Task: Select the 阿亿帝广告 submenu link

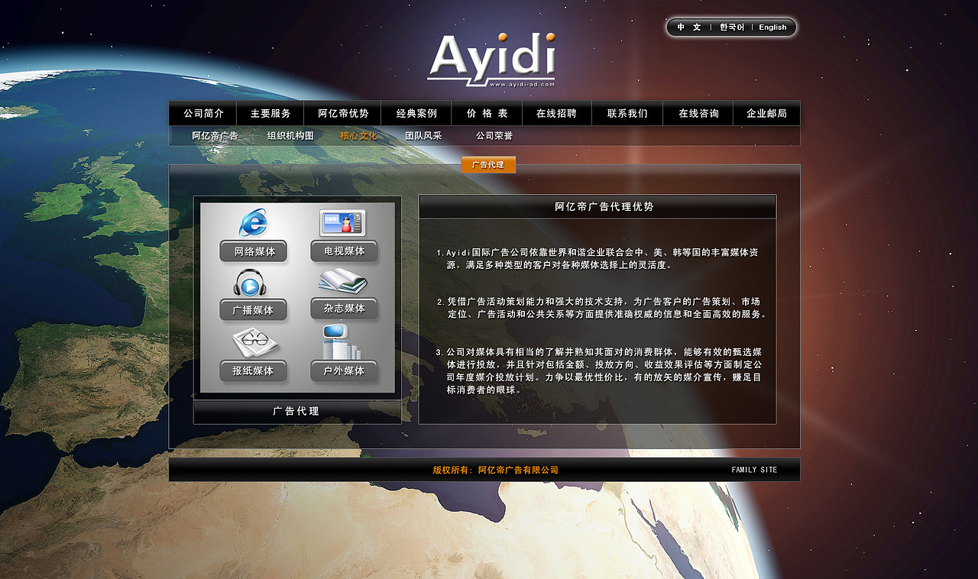Action: [x=215, y=136]
